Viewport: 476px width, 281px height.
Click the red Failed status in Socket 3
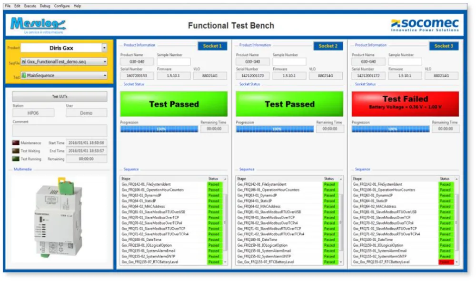click(x=446, y=262)
